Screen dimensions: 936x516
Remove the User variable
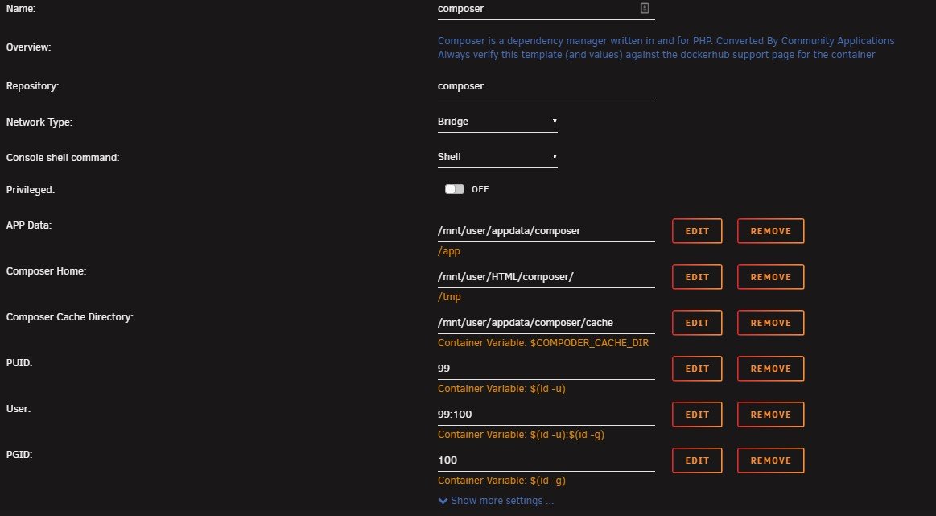click(771, 415)
